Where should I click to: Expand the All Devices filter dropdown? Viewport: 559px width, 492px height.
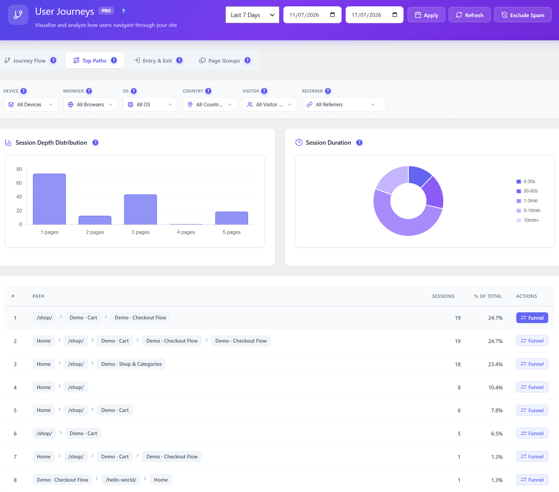(x=31, y=104)
